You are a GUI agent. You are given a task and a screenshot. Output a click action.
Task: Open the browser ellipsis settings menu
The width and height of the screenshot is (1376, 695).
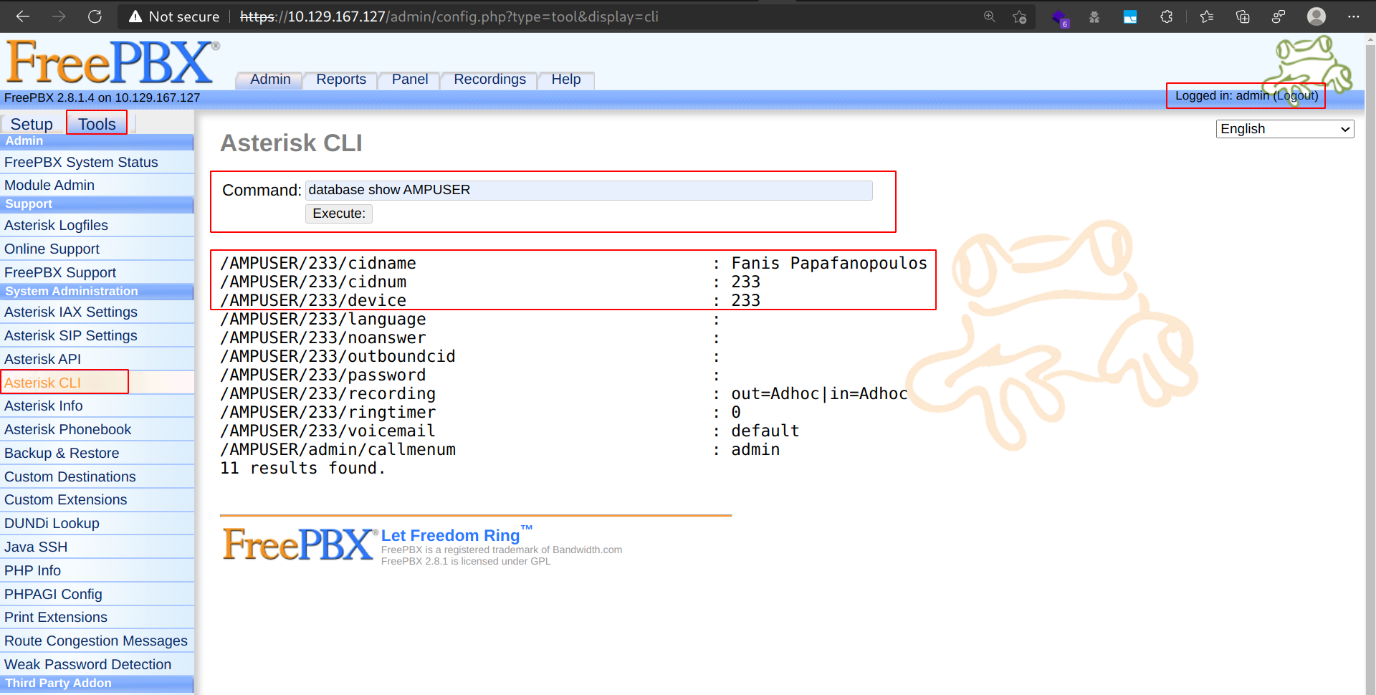[x=1354, y=16]
